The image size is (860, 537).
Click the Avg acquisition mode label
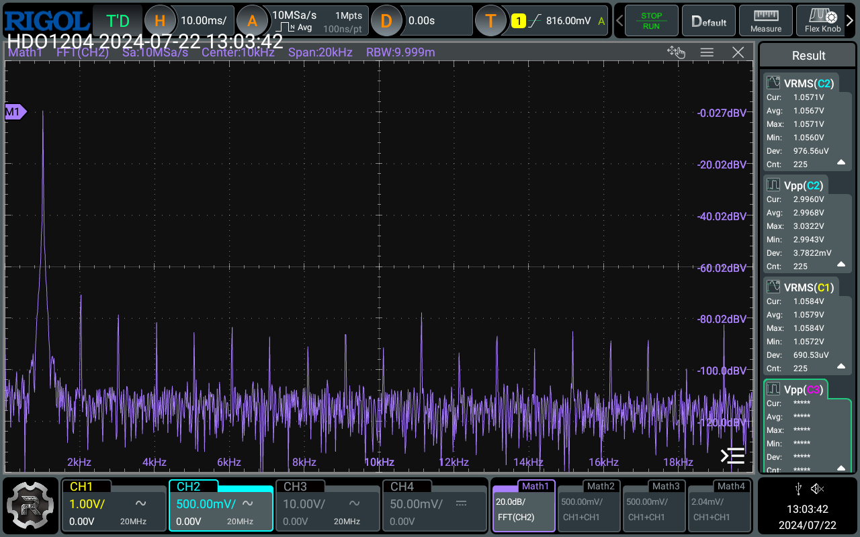(x=305, y=28)
